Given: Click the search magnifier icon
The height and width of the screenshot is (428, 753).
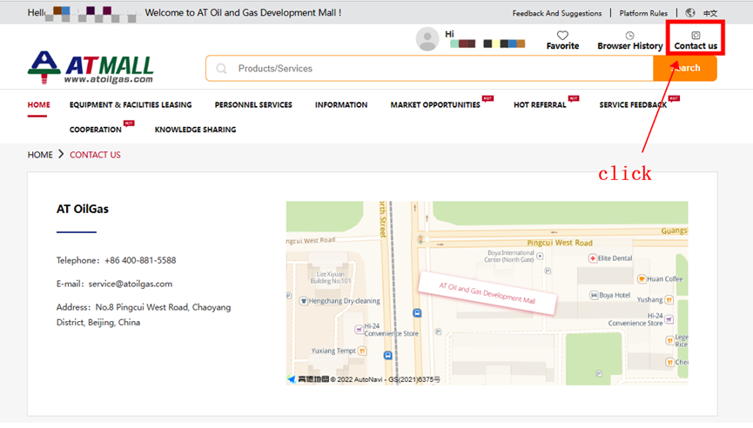Looking at the screenshot, I should [221, 69].
